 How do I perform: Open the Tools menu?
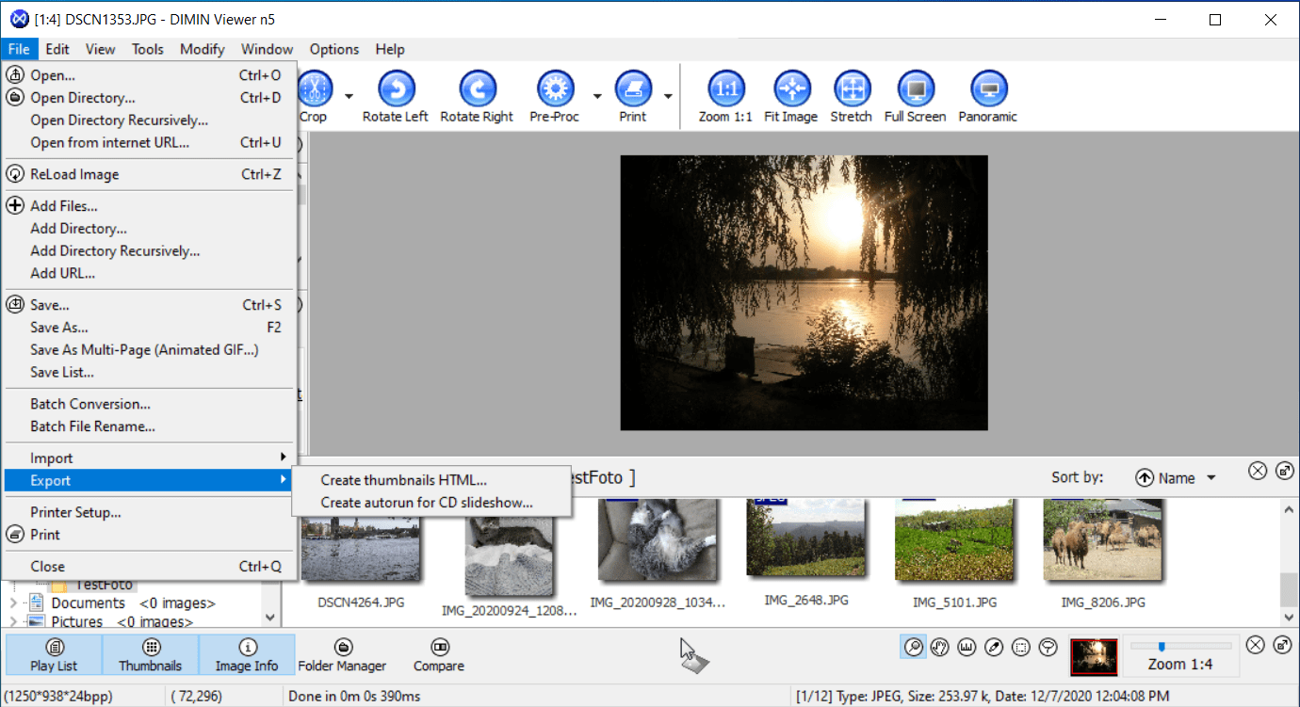tap(147, 49)
